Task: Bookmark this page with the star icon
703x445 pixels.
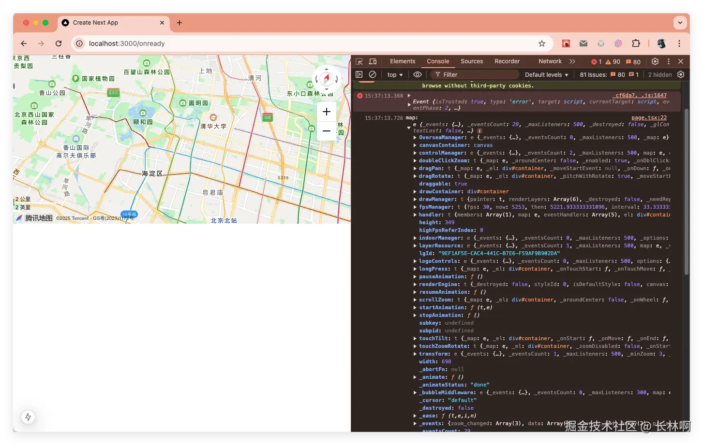Action: click(x=542, y=43)
